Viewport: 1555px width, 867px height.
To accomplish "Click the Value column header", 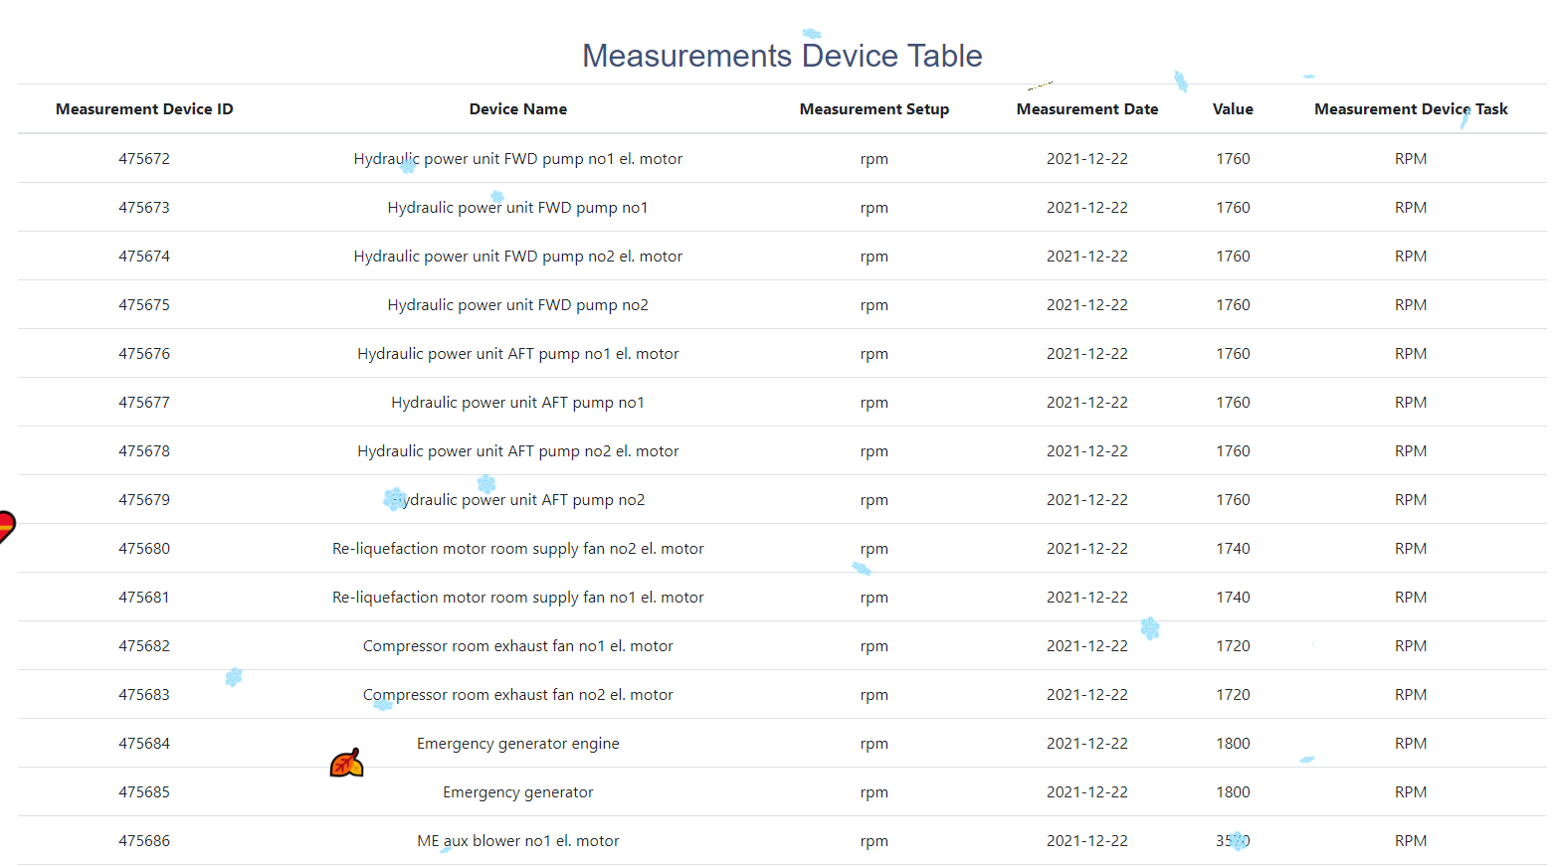I will (x=1232, y=109).
